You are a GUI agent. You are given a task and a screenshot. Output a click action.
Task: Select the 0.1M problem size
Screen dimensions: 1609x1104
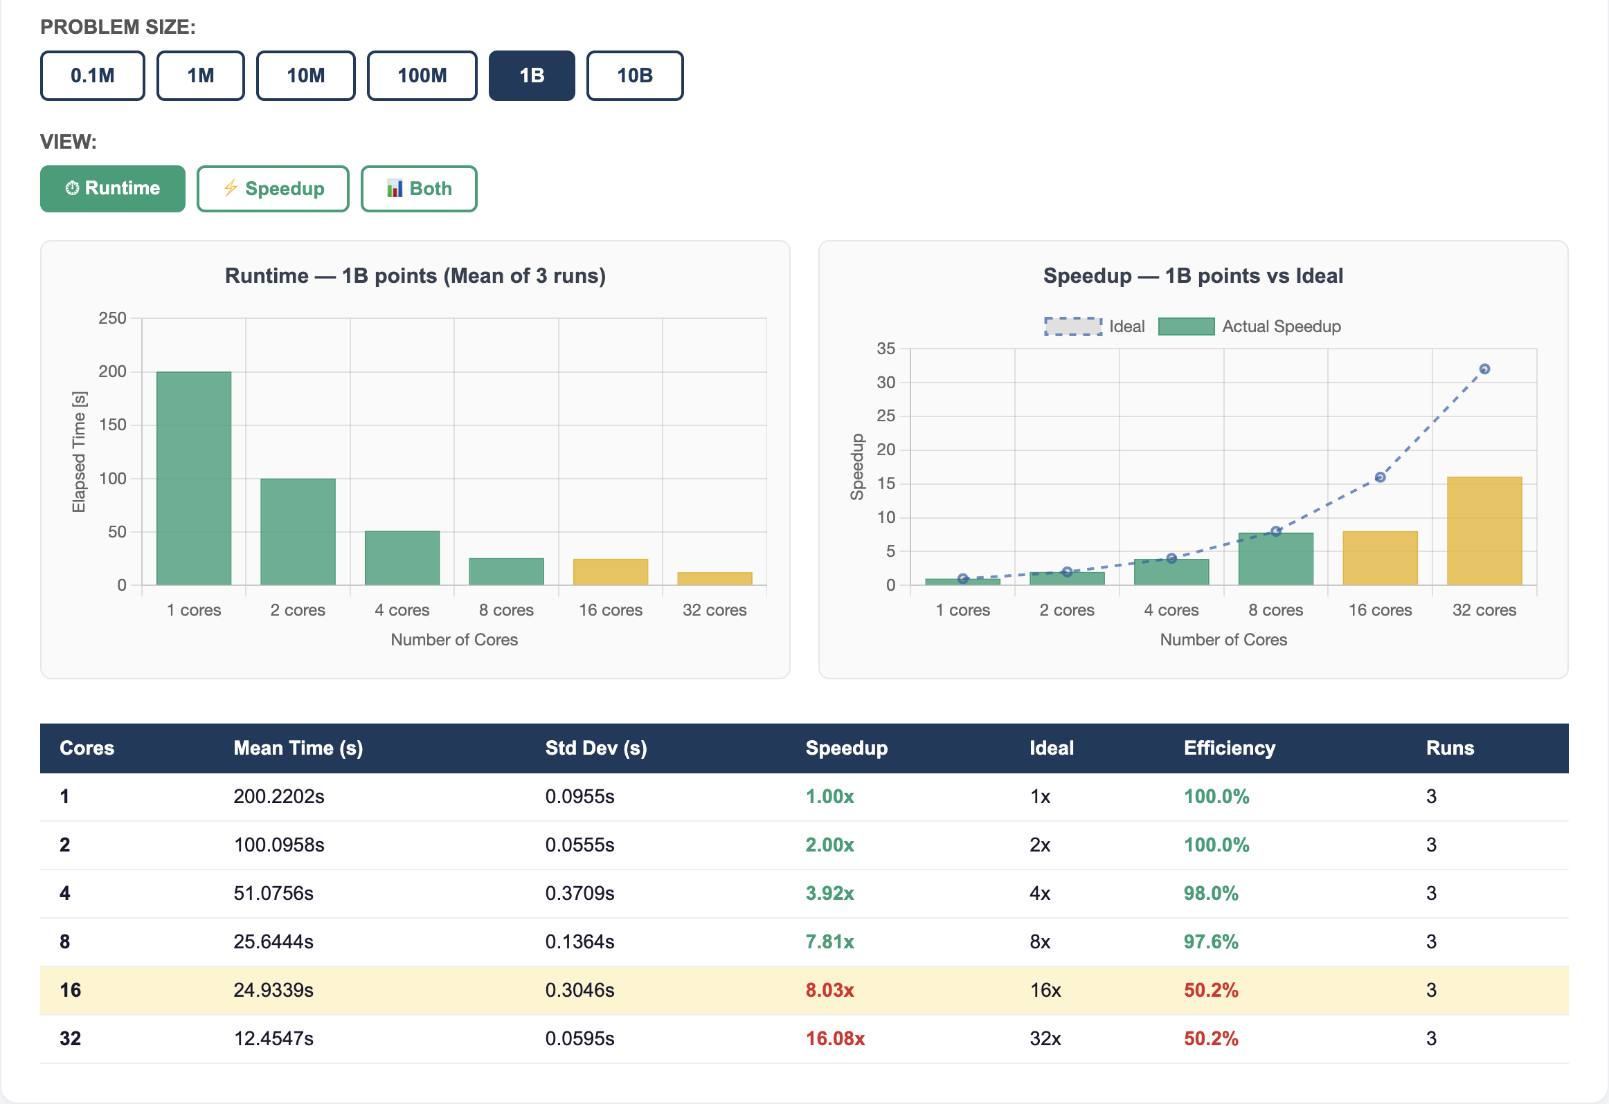(93, 75)
